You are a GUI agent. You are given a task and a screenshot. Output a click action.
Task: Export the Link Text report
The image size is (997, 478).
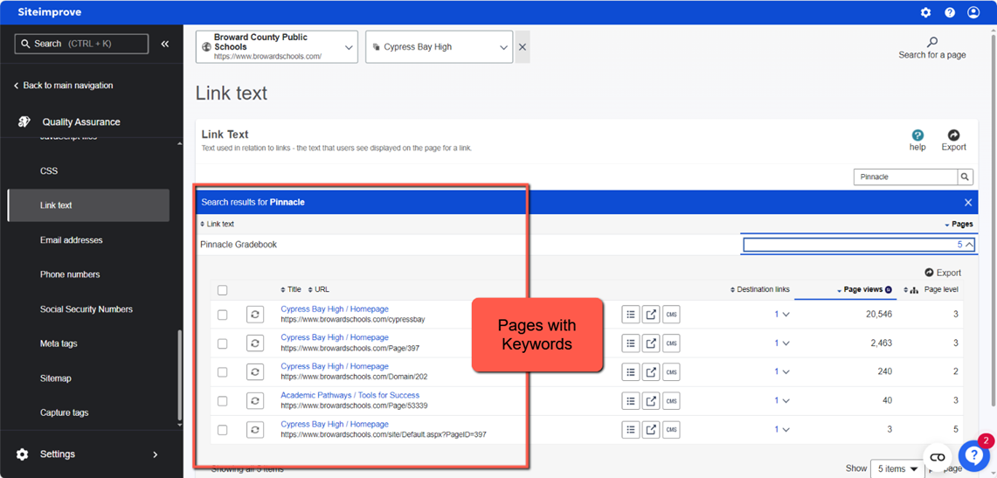pos(953,141)
